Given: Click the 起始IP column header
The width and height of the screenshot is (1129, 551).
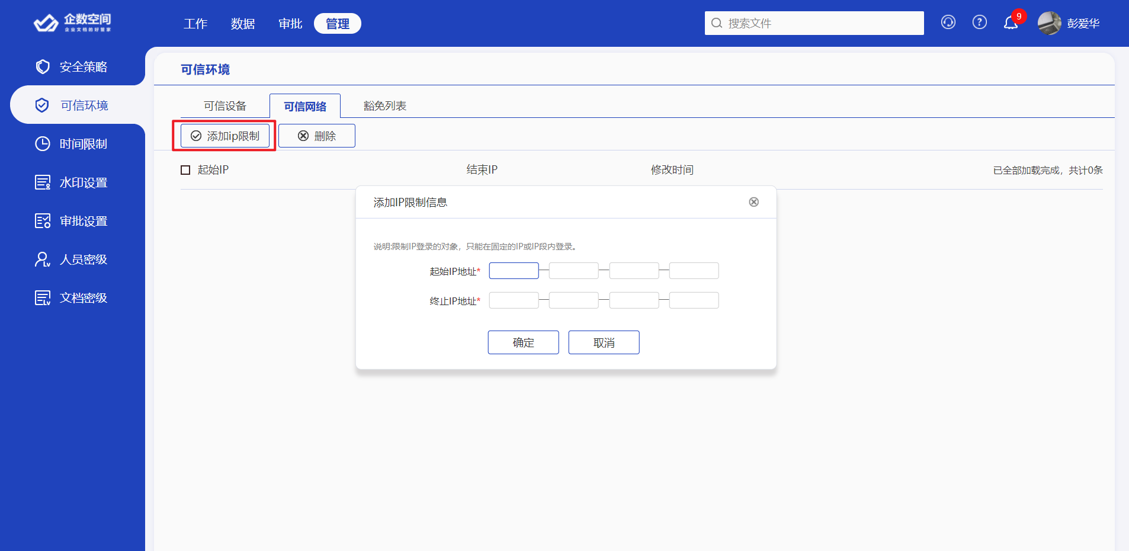Looking at the screenshot, I should coord(213,170).
